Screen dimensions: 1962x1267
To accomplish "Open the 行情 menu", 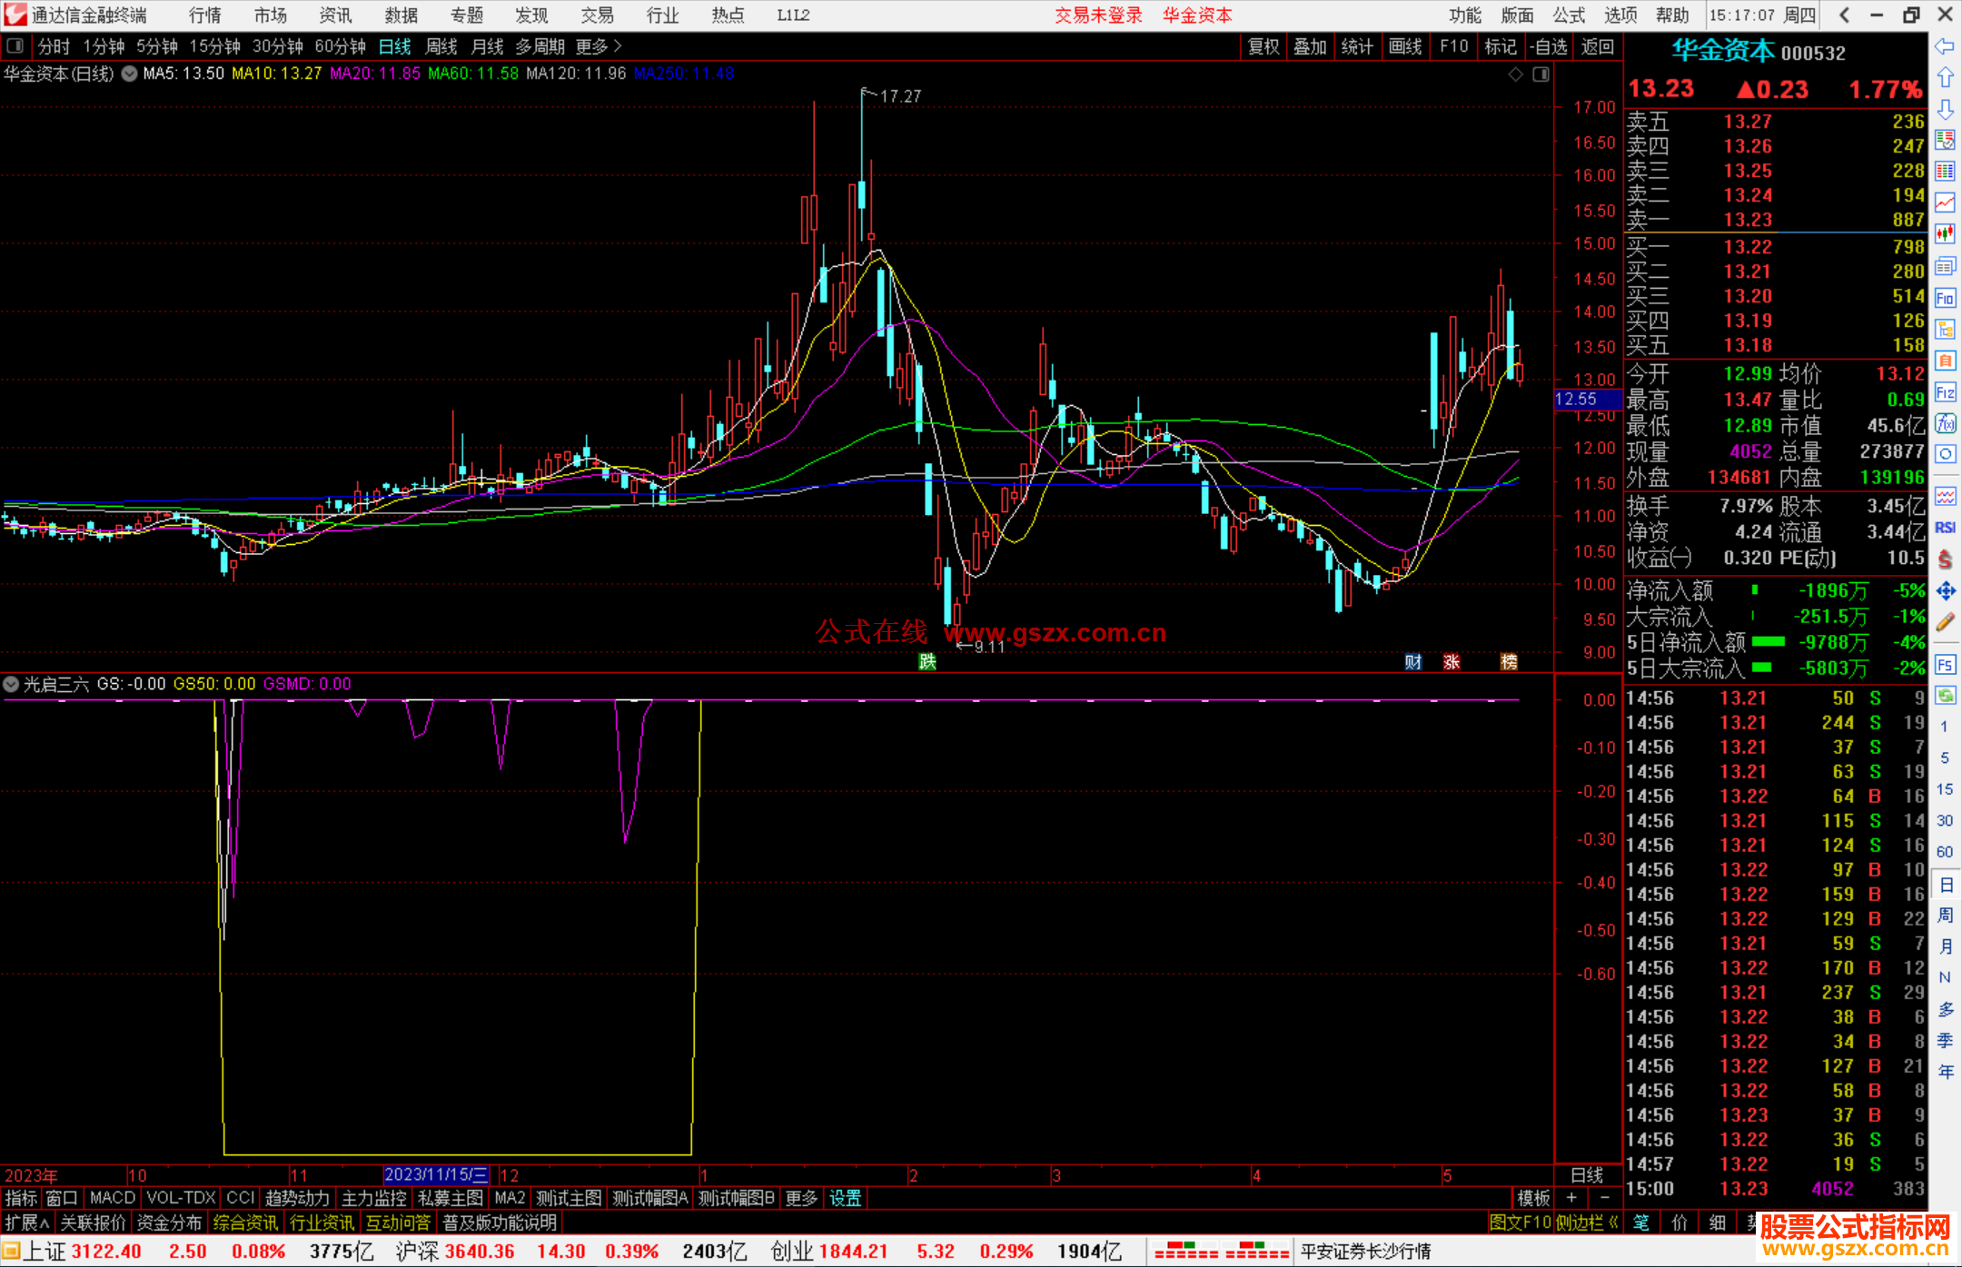I will [204, 15].
